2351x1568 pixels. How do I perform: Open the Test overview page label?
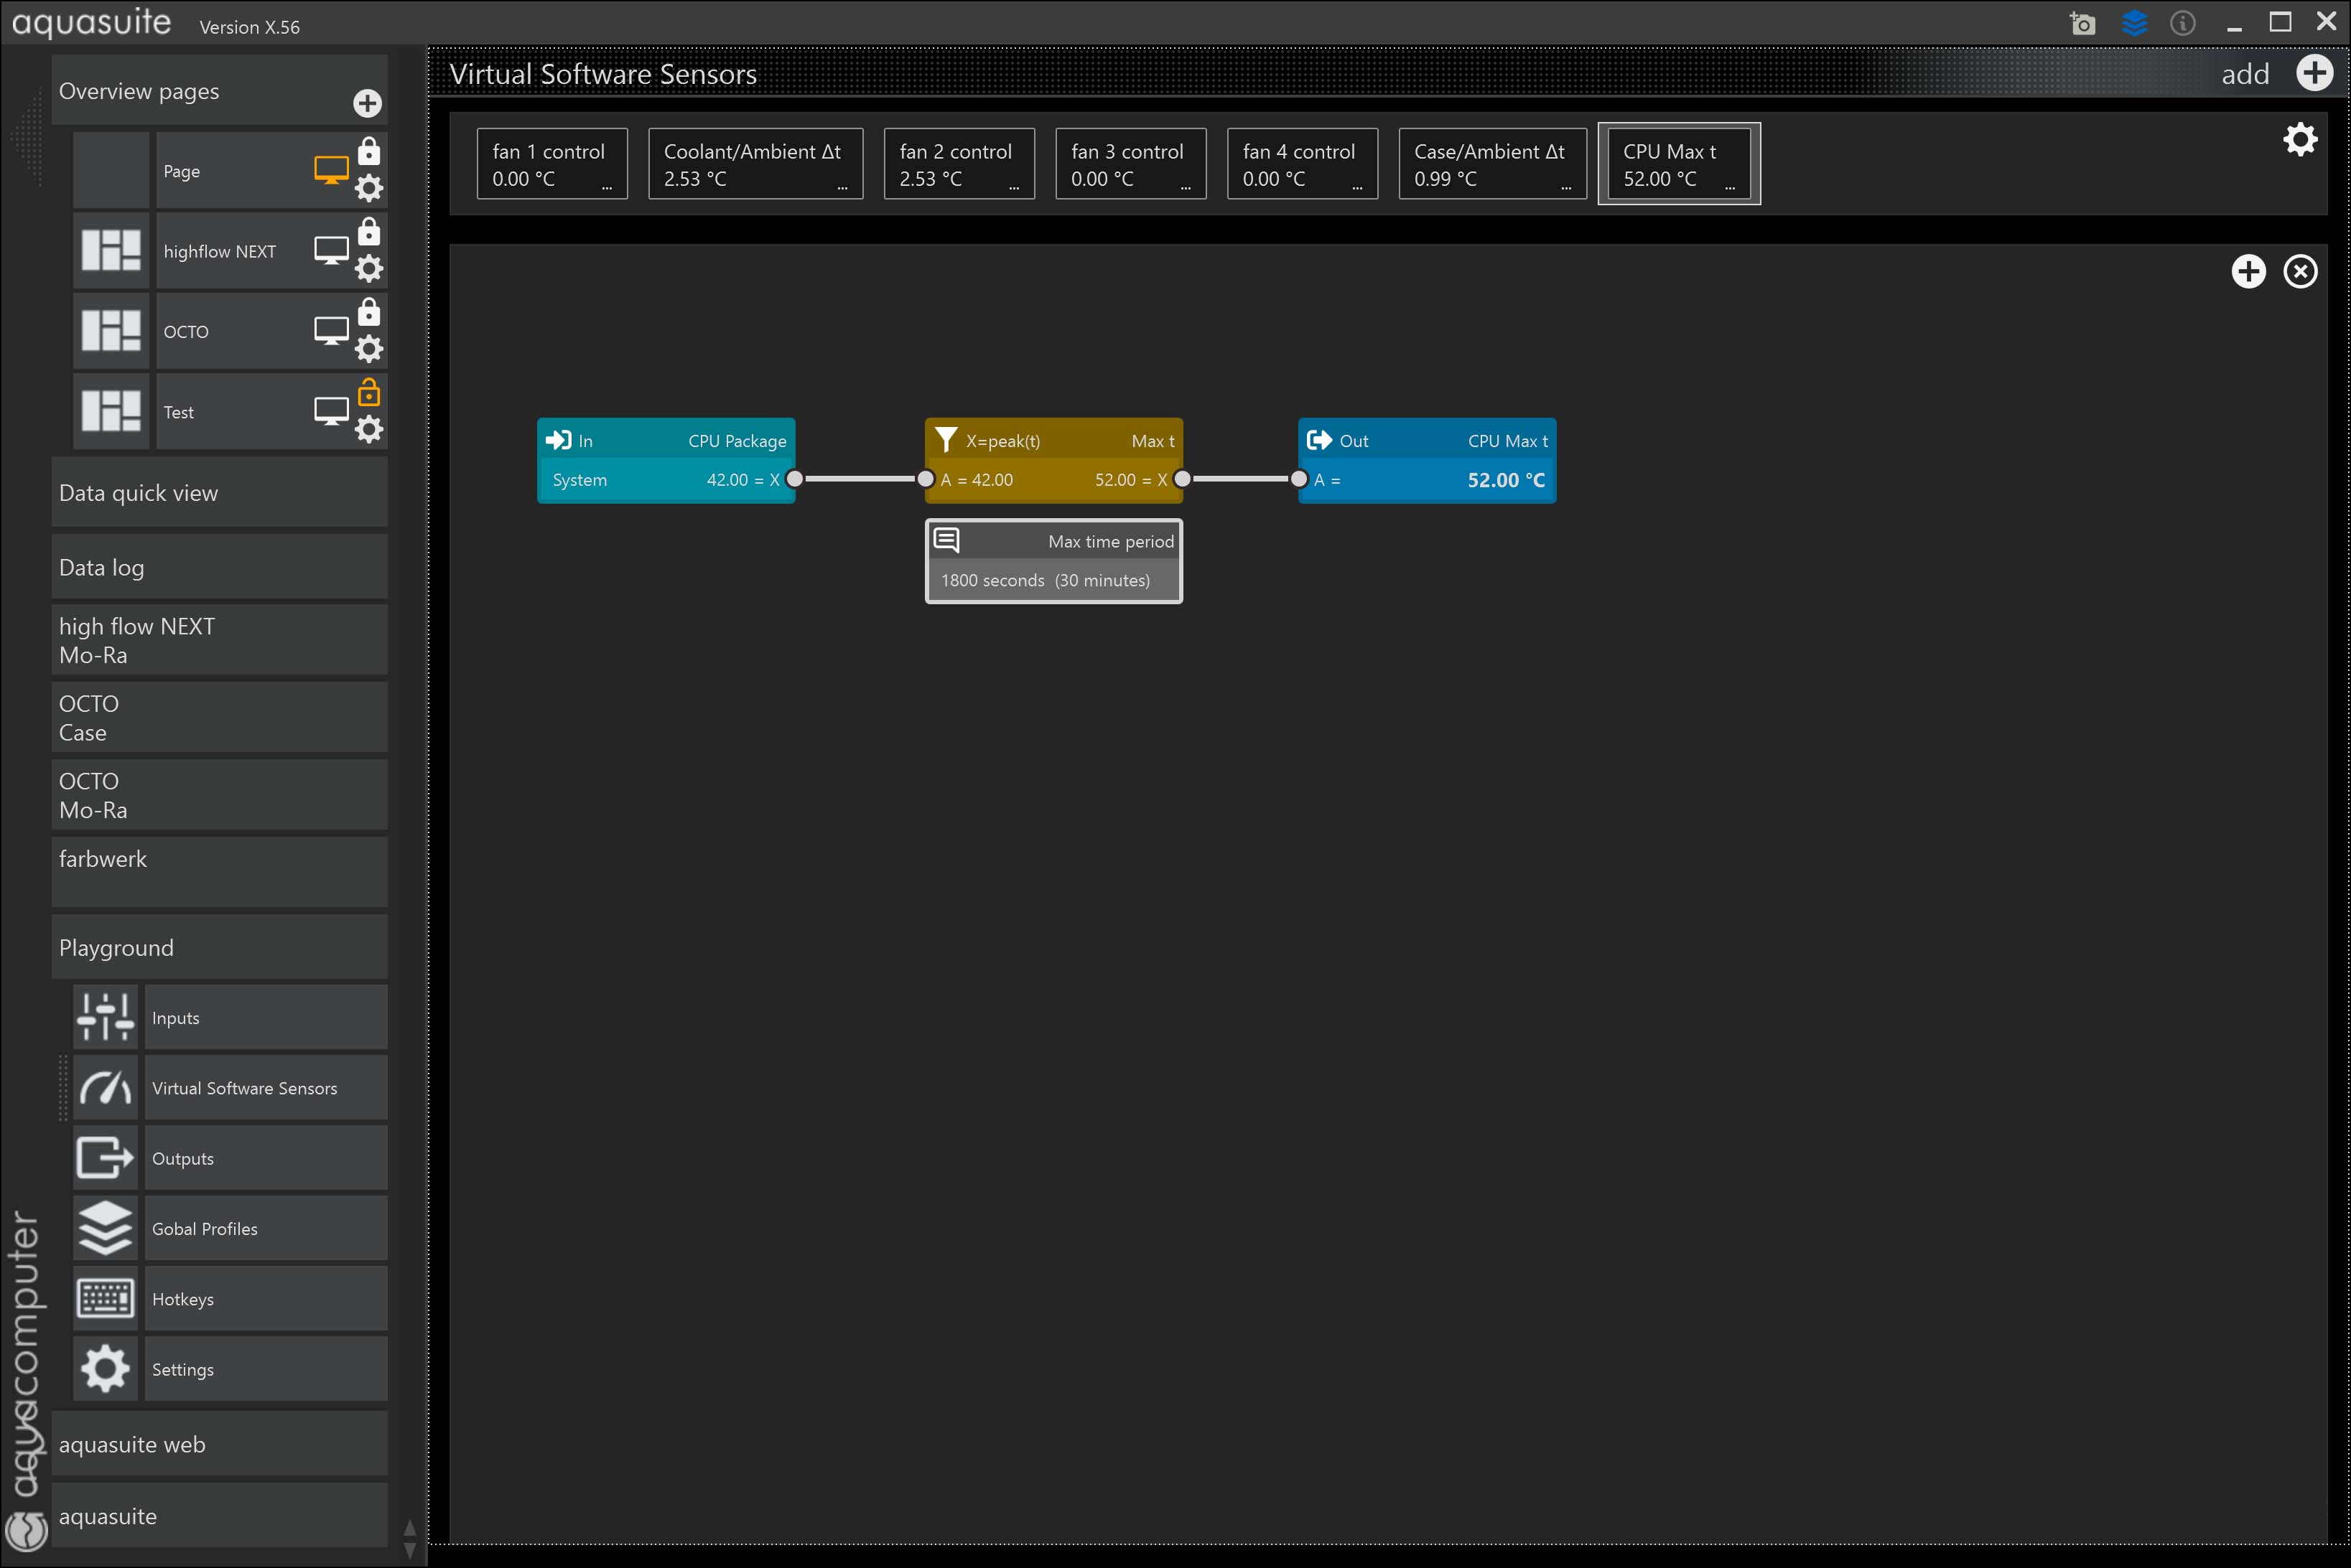pyautogui.click(x=179, y=412)
